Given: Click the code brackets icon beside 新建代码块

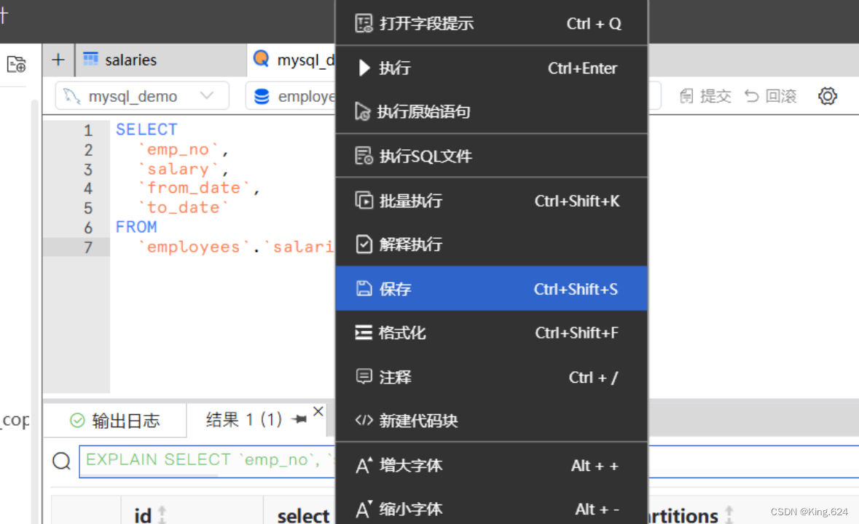Looking at the screenshot, I should [x=364, y=420].
